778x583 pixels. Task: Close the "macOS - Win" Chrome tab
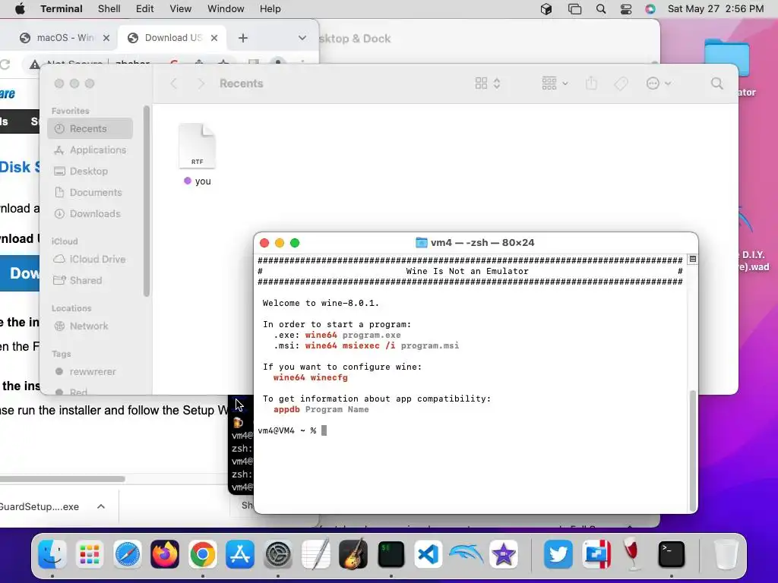106,38
